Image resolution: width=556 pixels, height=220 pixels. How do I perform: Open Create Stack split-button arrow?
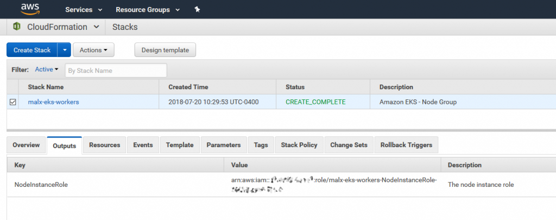point(65,50)
